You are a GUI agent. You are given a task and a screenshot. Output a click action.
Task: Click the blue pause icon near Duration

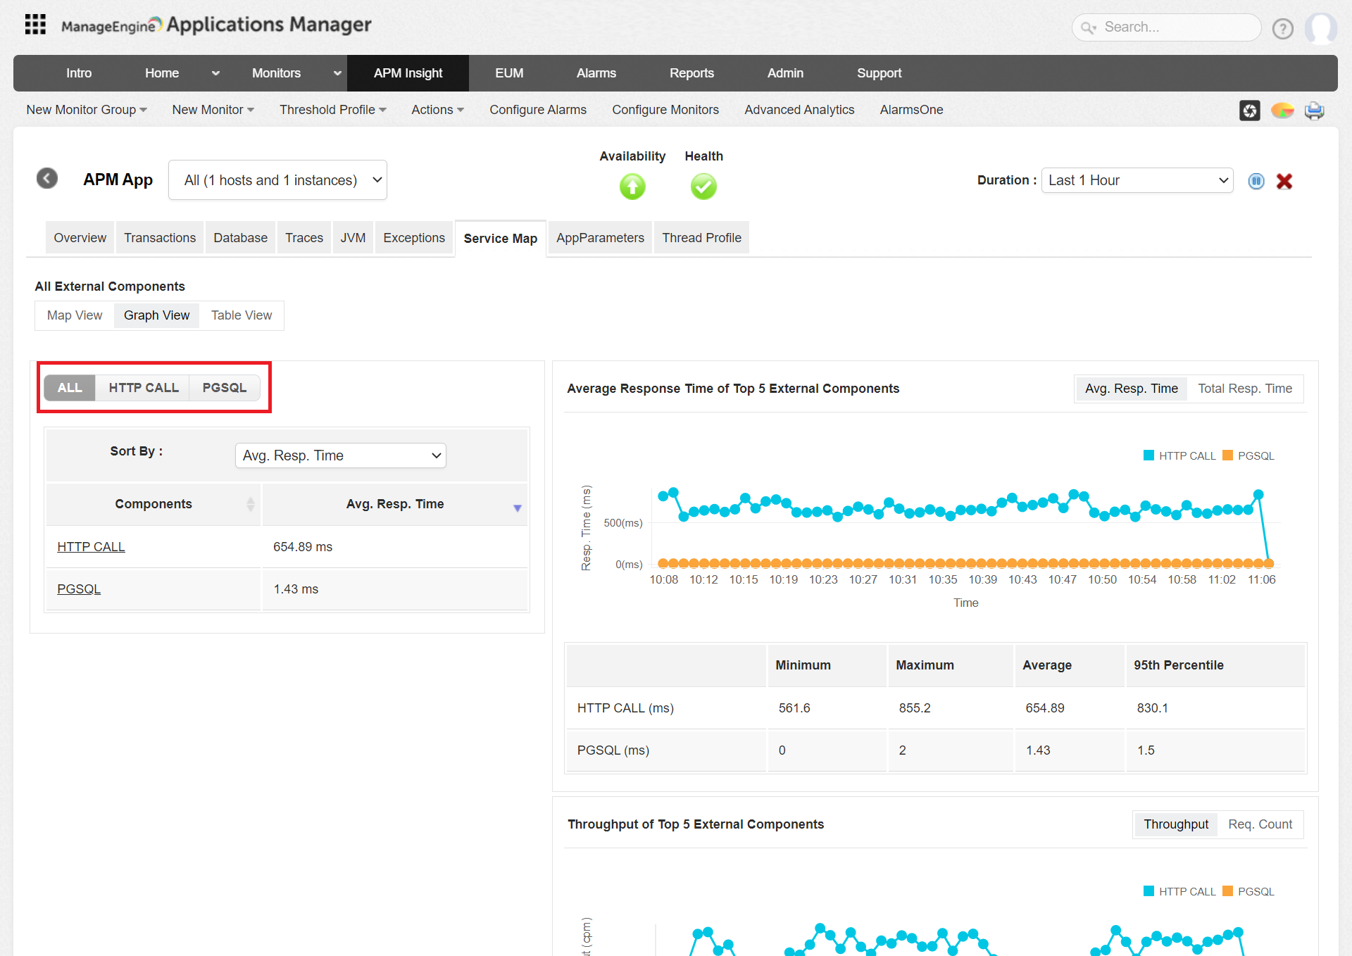point(1256,182)
